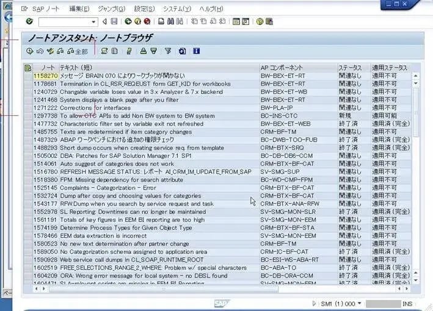Open the SAP ノート menu

pyautogui.click(x=46, y=9)
